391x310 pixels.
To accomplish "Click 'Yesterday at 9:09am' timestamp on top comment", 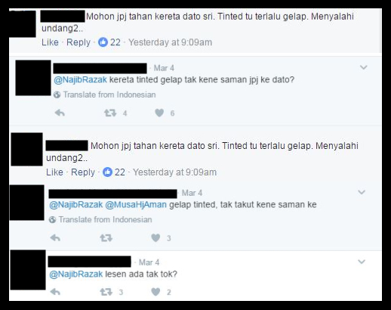I will click(x=171, y=42).
